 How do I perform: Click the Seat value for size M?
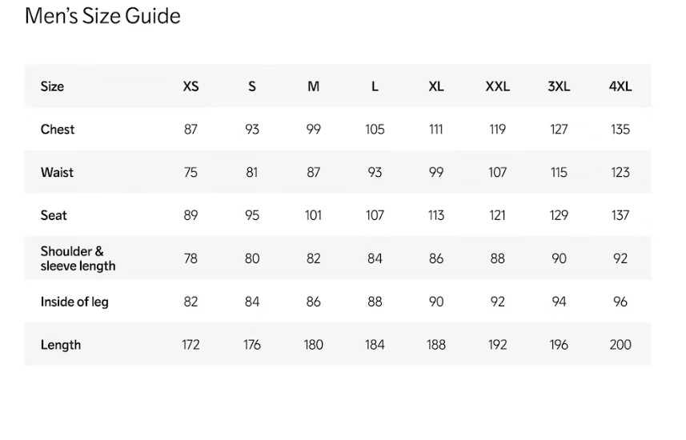point(313,215)
